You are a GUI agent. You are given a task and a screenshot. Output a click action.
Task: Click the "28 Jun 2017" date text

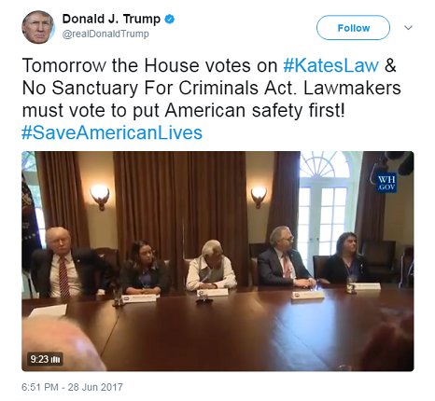(x=95, y=387)
